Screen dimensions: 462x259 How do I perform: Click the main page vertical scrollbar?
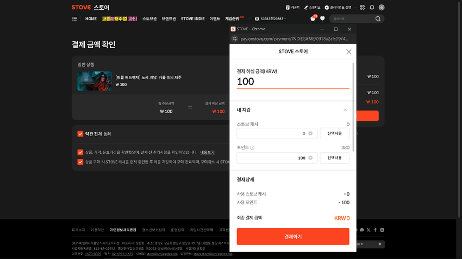[459, 109]
